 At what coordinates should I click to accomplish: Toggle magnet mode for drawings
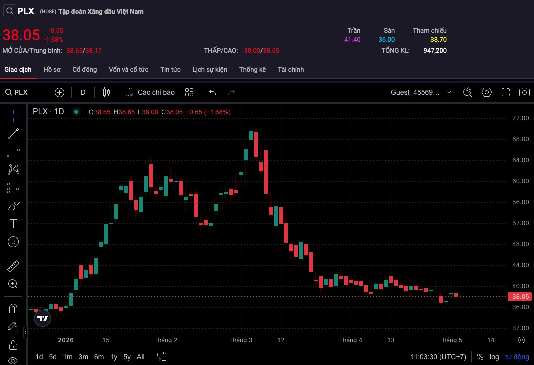click(x=13, y=309)
